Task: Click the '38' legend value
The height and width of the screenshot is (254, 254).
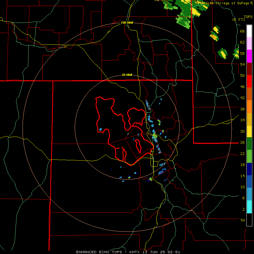Action: click(242, 109)
